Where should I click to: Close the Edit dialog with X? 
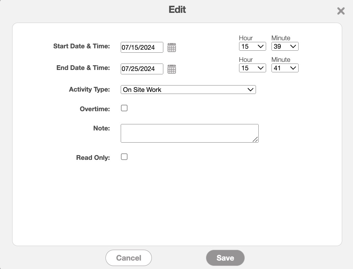click(341, 11)
